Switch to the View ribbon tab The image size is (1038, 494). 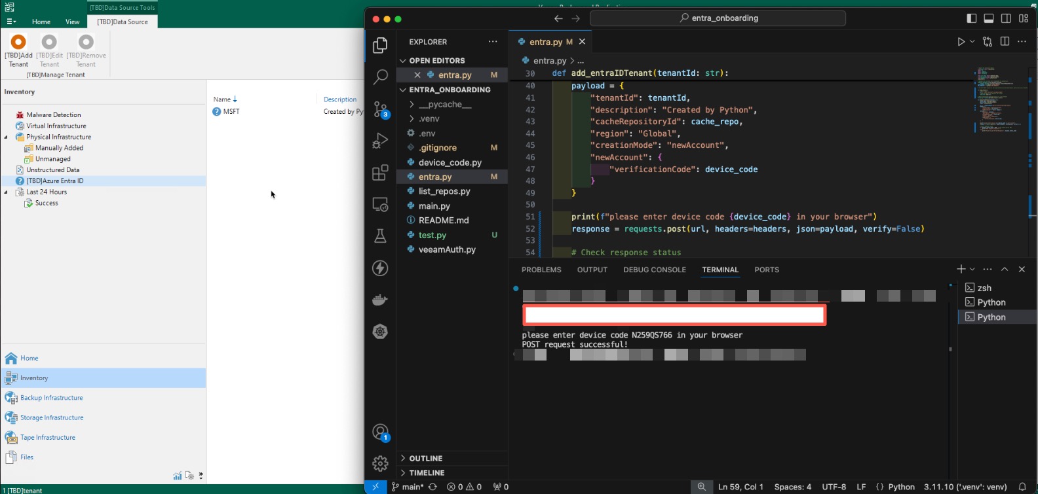72,22
